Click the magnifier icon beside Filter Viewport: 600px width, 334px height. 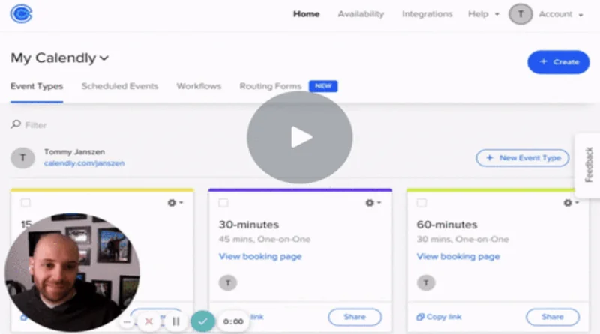[16, 124]
